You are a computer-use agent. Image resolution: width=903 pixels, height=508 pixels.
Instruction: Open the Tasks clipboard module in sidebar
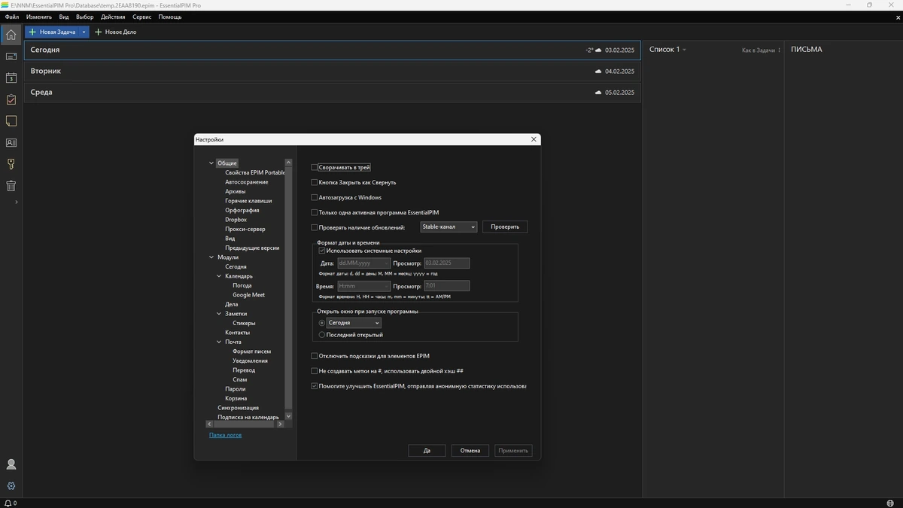pyautogui.click(x=11, y=99)
